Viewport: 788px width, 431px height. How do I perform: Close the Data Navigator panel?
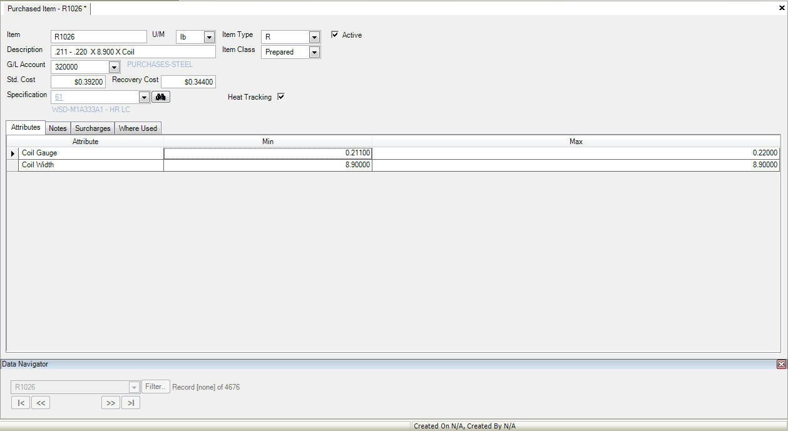coord(781,364)
